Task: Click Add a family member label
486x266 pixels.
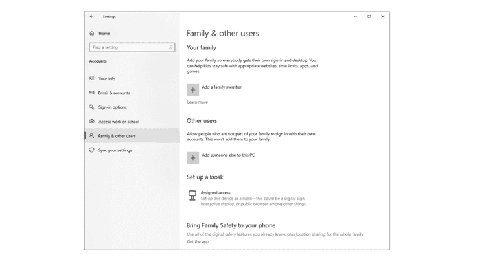Action: pyautogui.click(x=222, y=87)
